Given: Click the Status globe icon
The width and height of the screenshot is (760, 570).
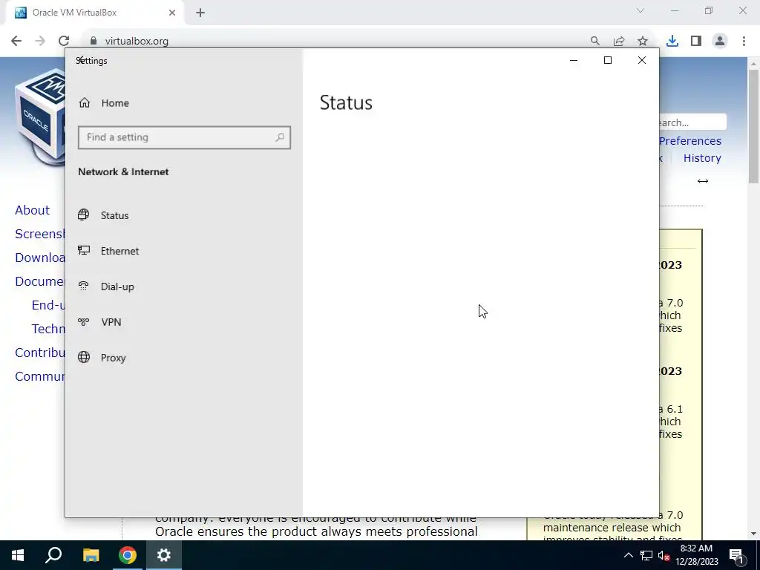Looking at the screenshot, I should click(84, 214).
